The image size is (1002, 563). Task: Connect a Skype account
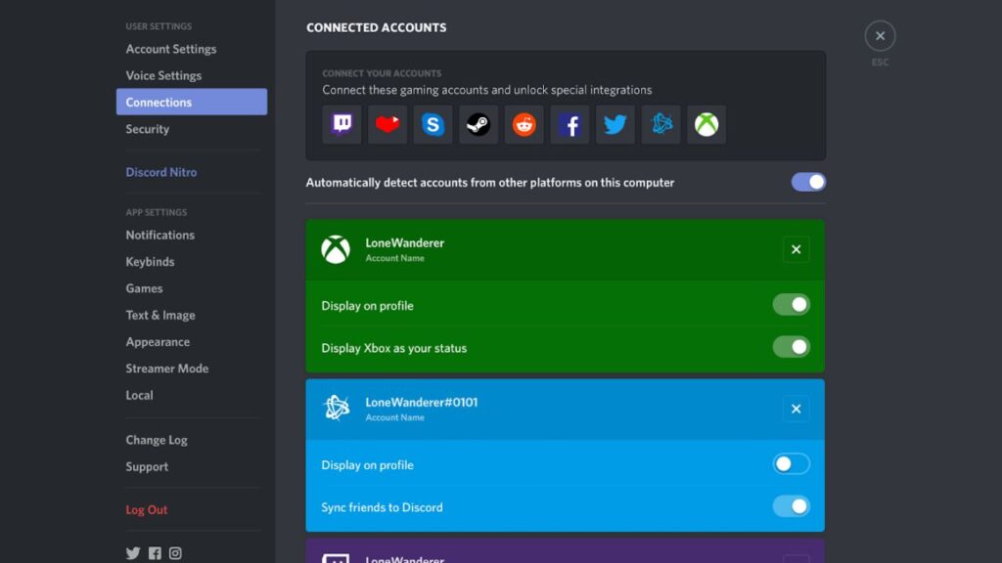(432, 124)
